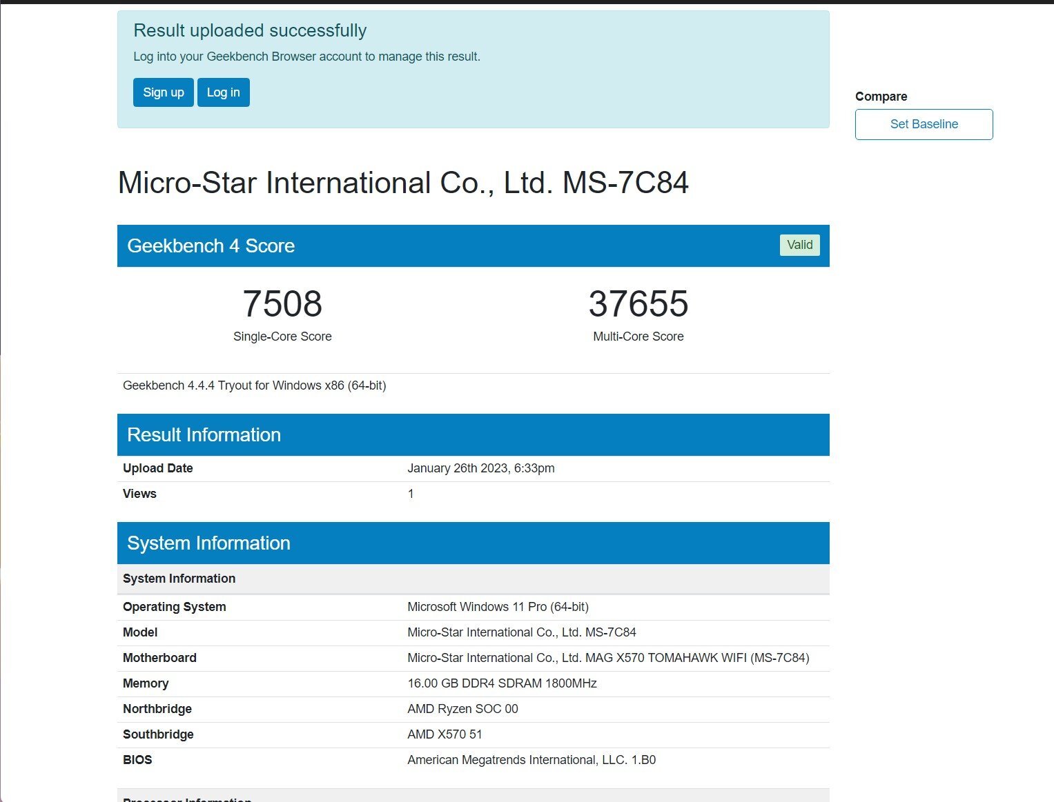This screenshot has height=802, width=1054.
Task: Click the Log in button
Action: pyautogui.click(x=224, y=92)
